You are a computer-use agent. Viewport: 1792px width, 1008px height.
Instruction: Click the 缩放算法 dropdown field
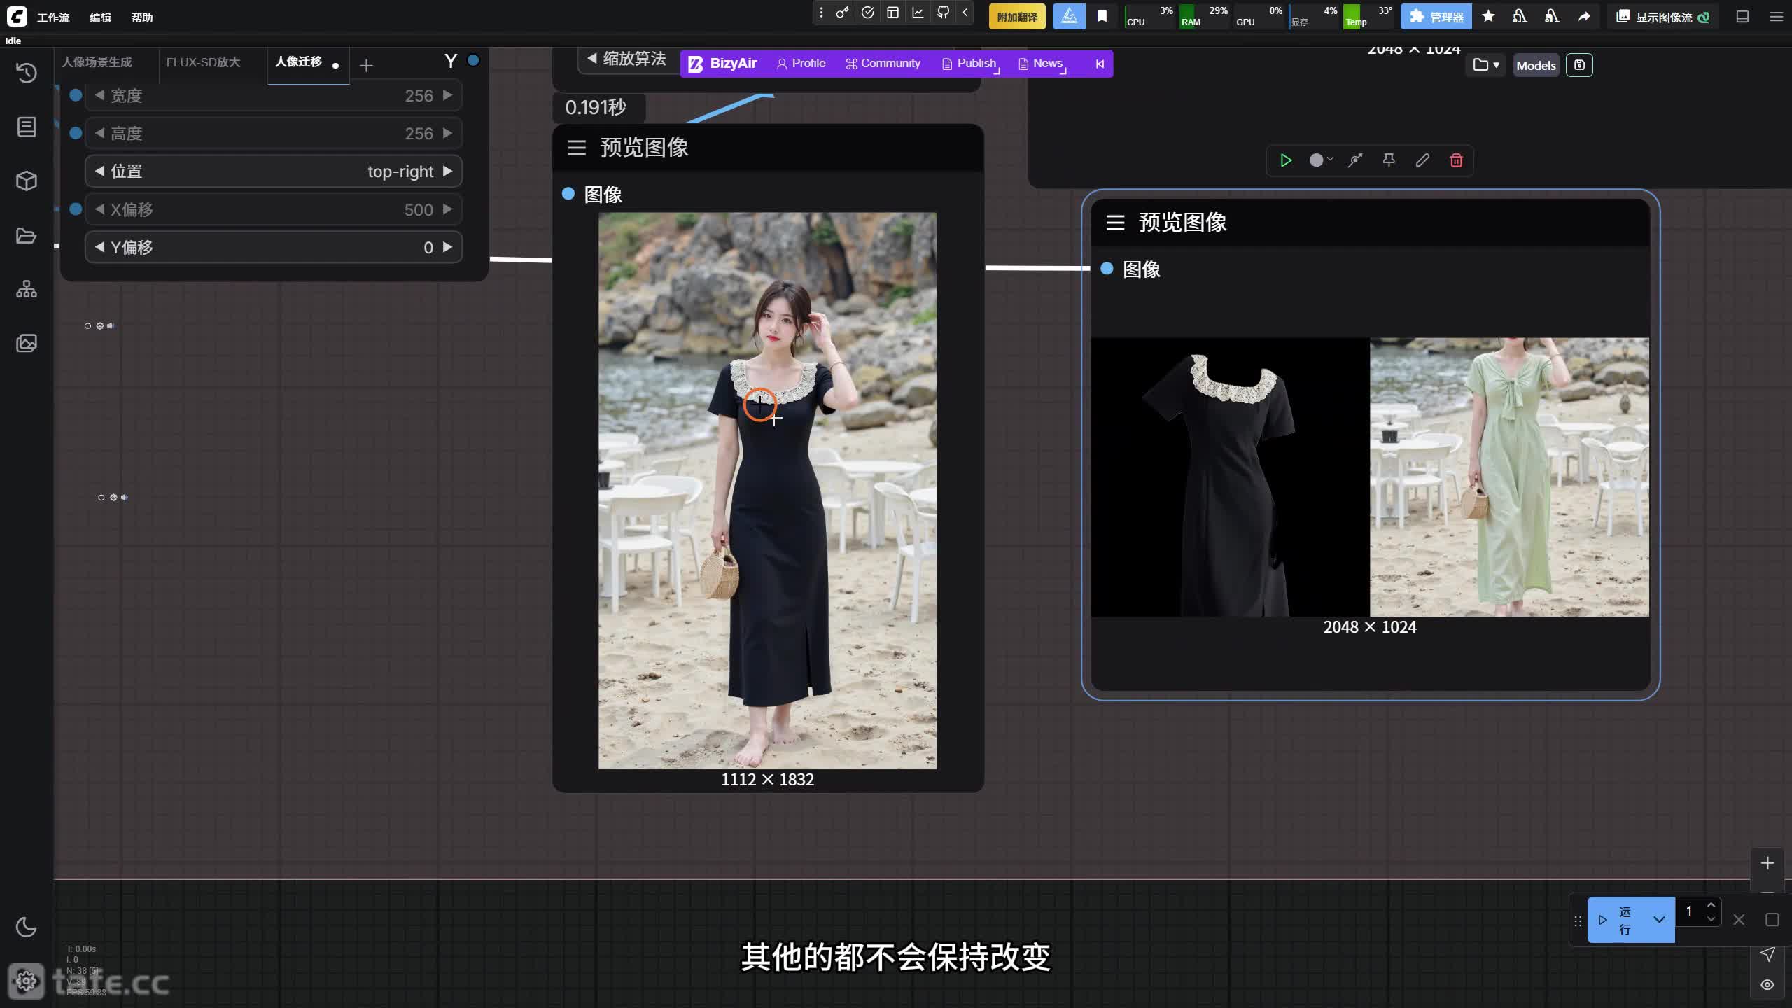628,59
